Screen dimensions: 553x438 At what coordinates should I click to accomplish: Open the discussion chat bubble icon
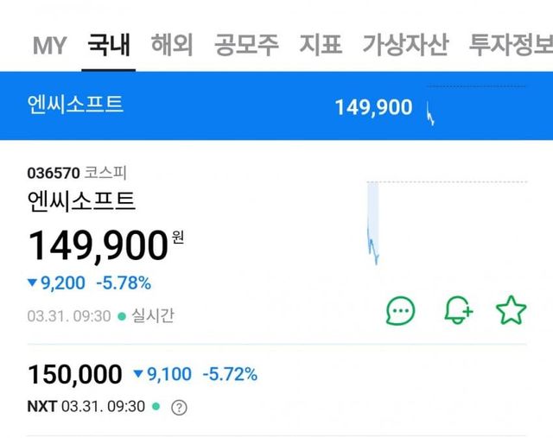pyautogui.click(x=400, y=310)
